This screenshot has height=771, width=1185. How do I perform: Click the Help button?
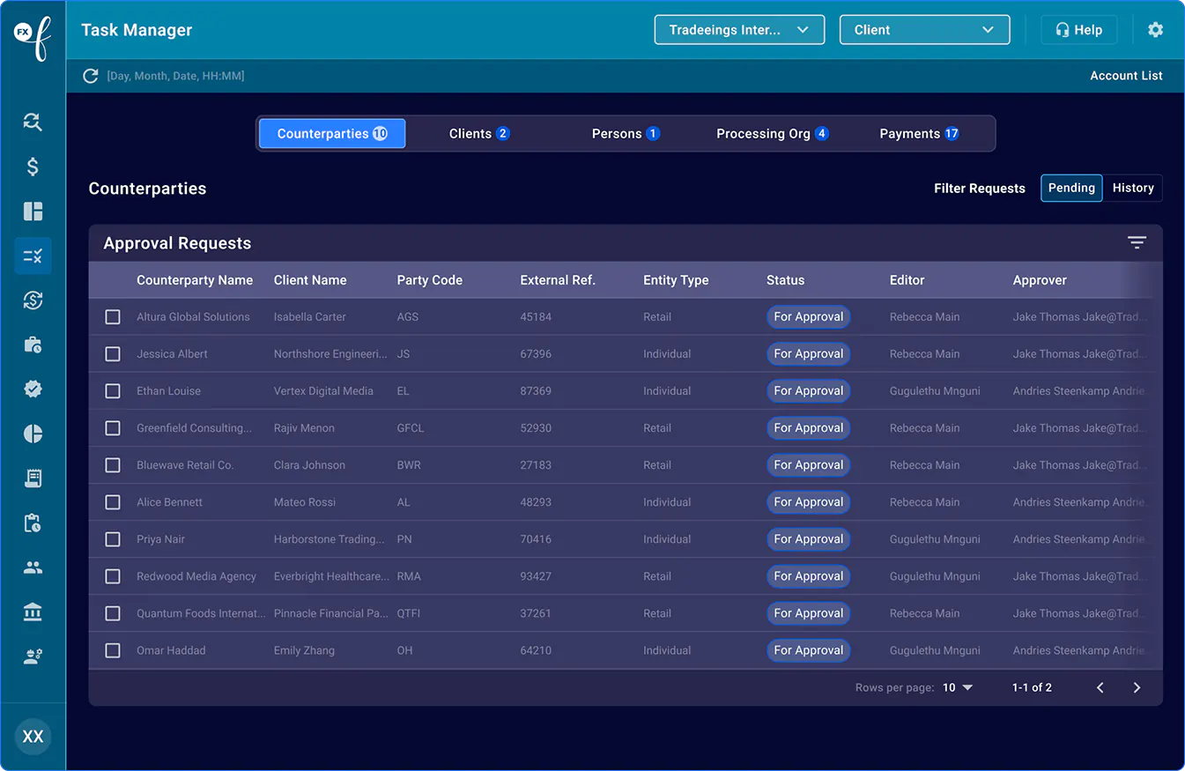1078,30
